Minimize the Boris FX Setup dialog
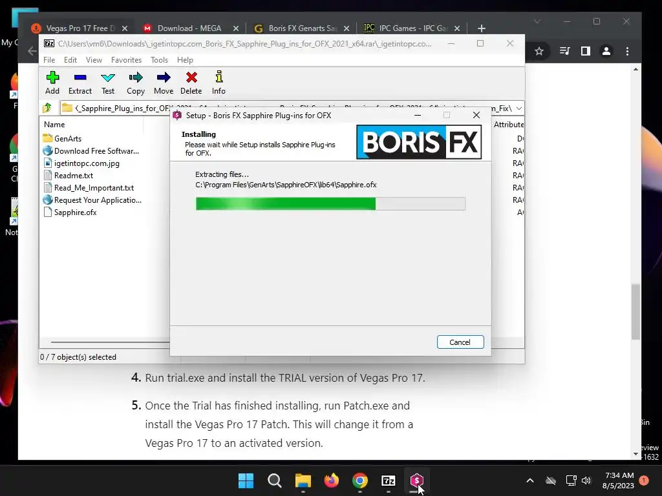This screenshot has width=662, height=496. pyautogui.click(x=418, y=115)
